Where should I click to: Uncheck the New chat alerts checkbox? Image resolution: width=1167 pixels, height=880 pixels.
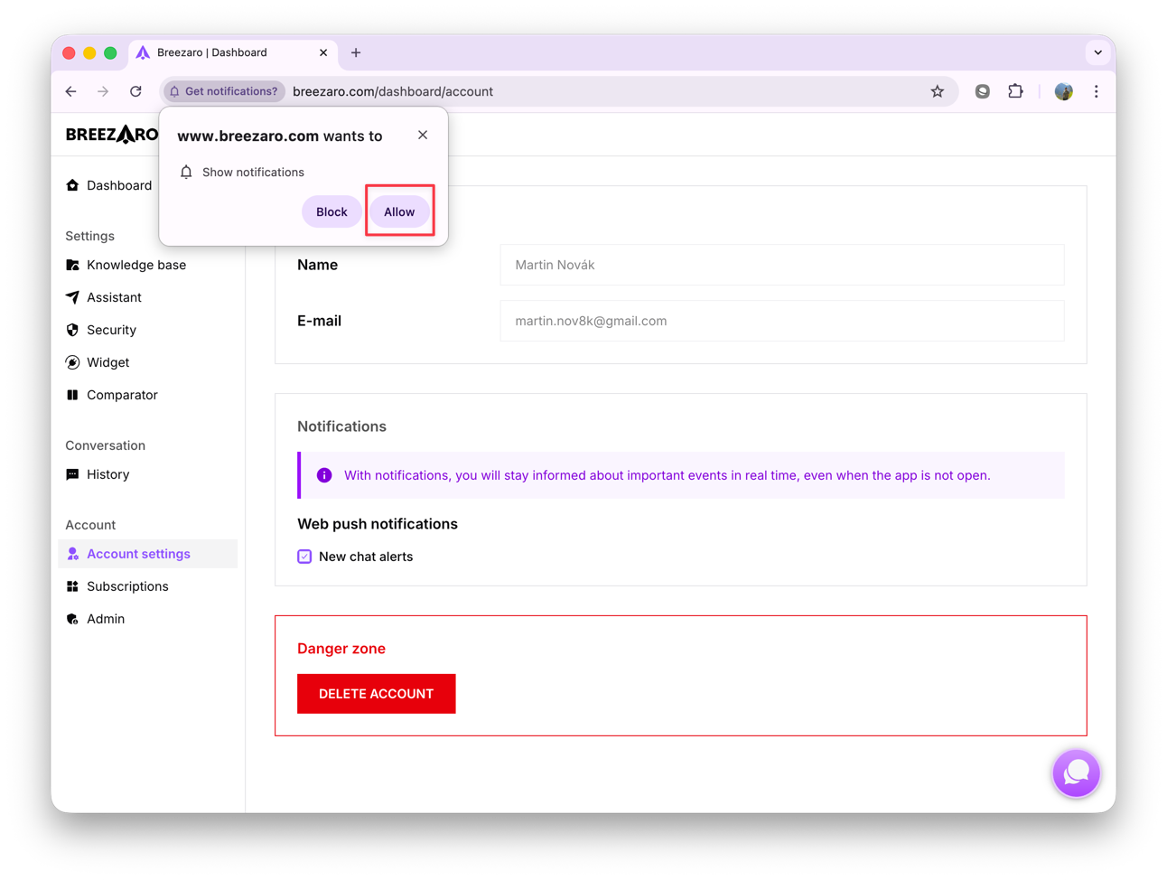click(304, 557)
